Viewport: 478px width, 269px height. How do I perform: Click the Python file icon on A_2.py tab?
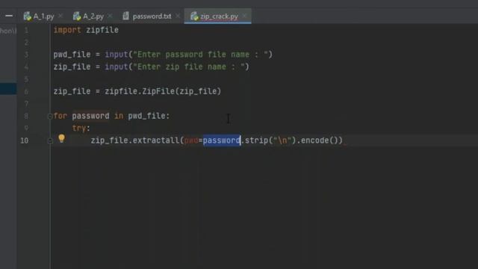tap(77, 16)
